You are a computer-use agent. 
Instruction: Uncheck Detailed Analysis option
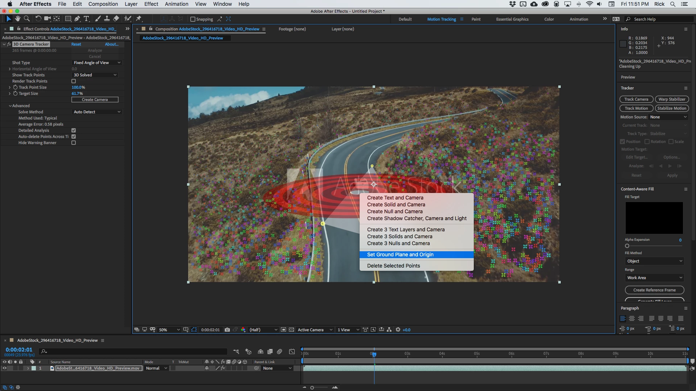click(x=74, y=130)
